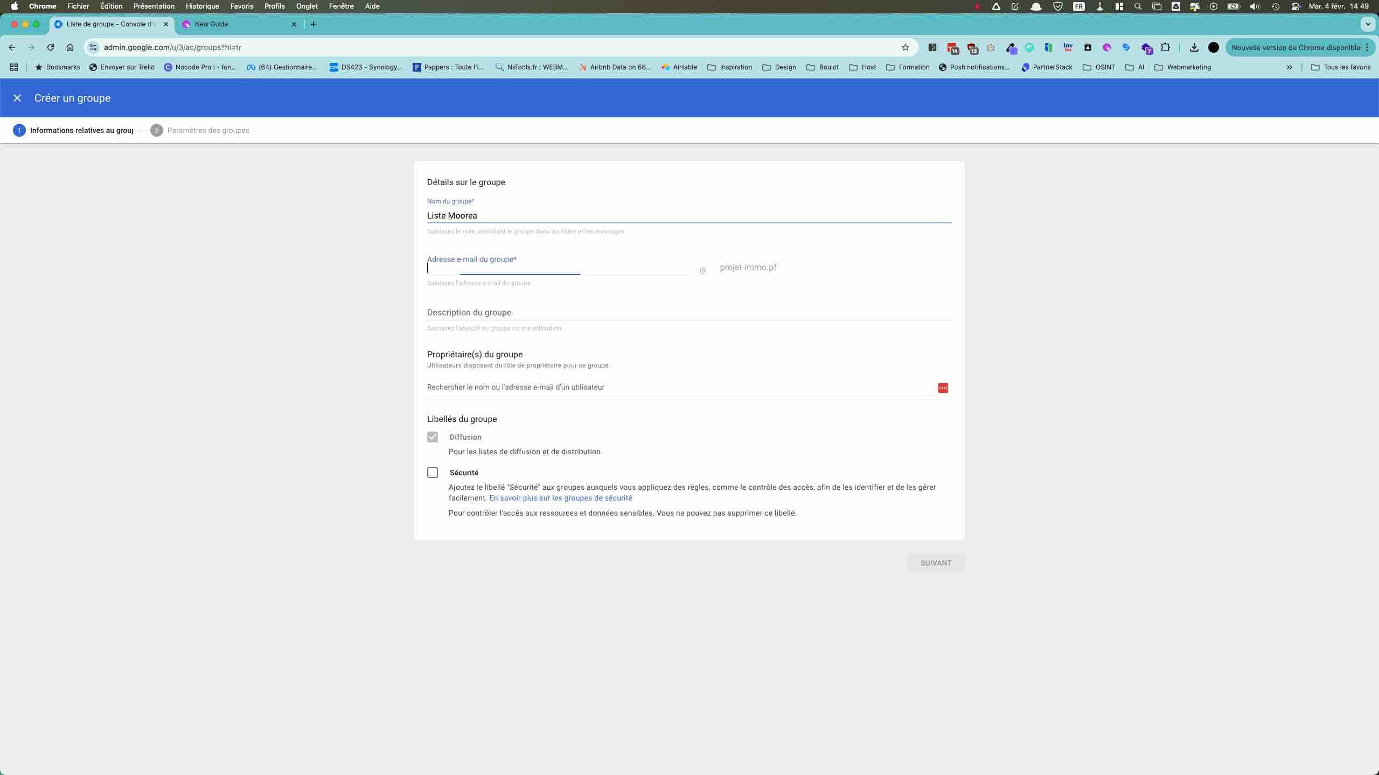Click the SUIVANT button
Viewport: 1379px width, 775px height.
[936, 563]
